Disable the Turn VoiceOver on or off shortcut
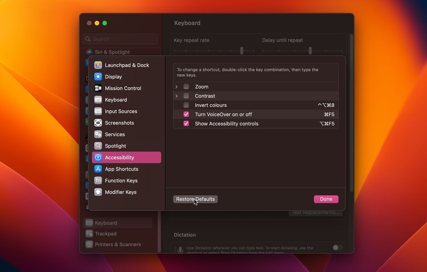The image size is (427, 272). [186, 114]
